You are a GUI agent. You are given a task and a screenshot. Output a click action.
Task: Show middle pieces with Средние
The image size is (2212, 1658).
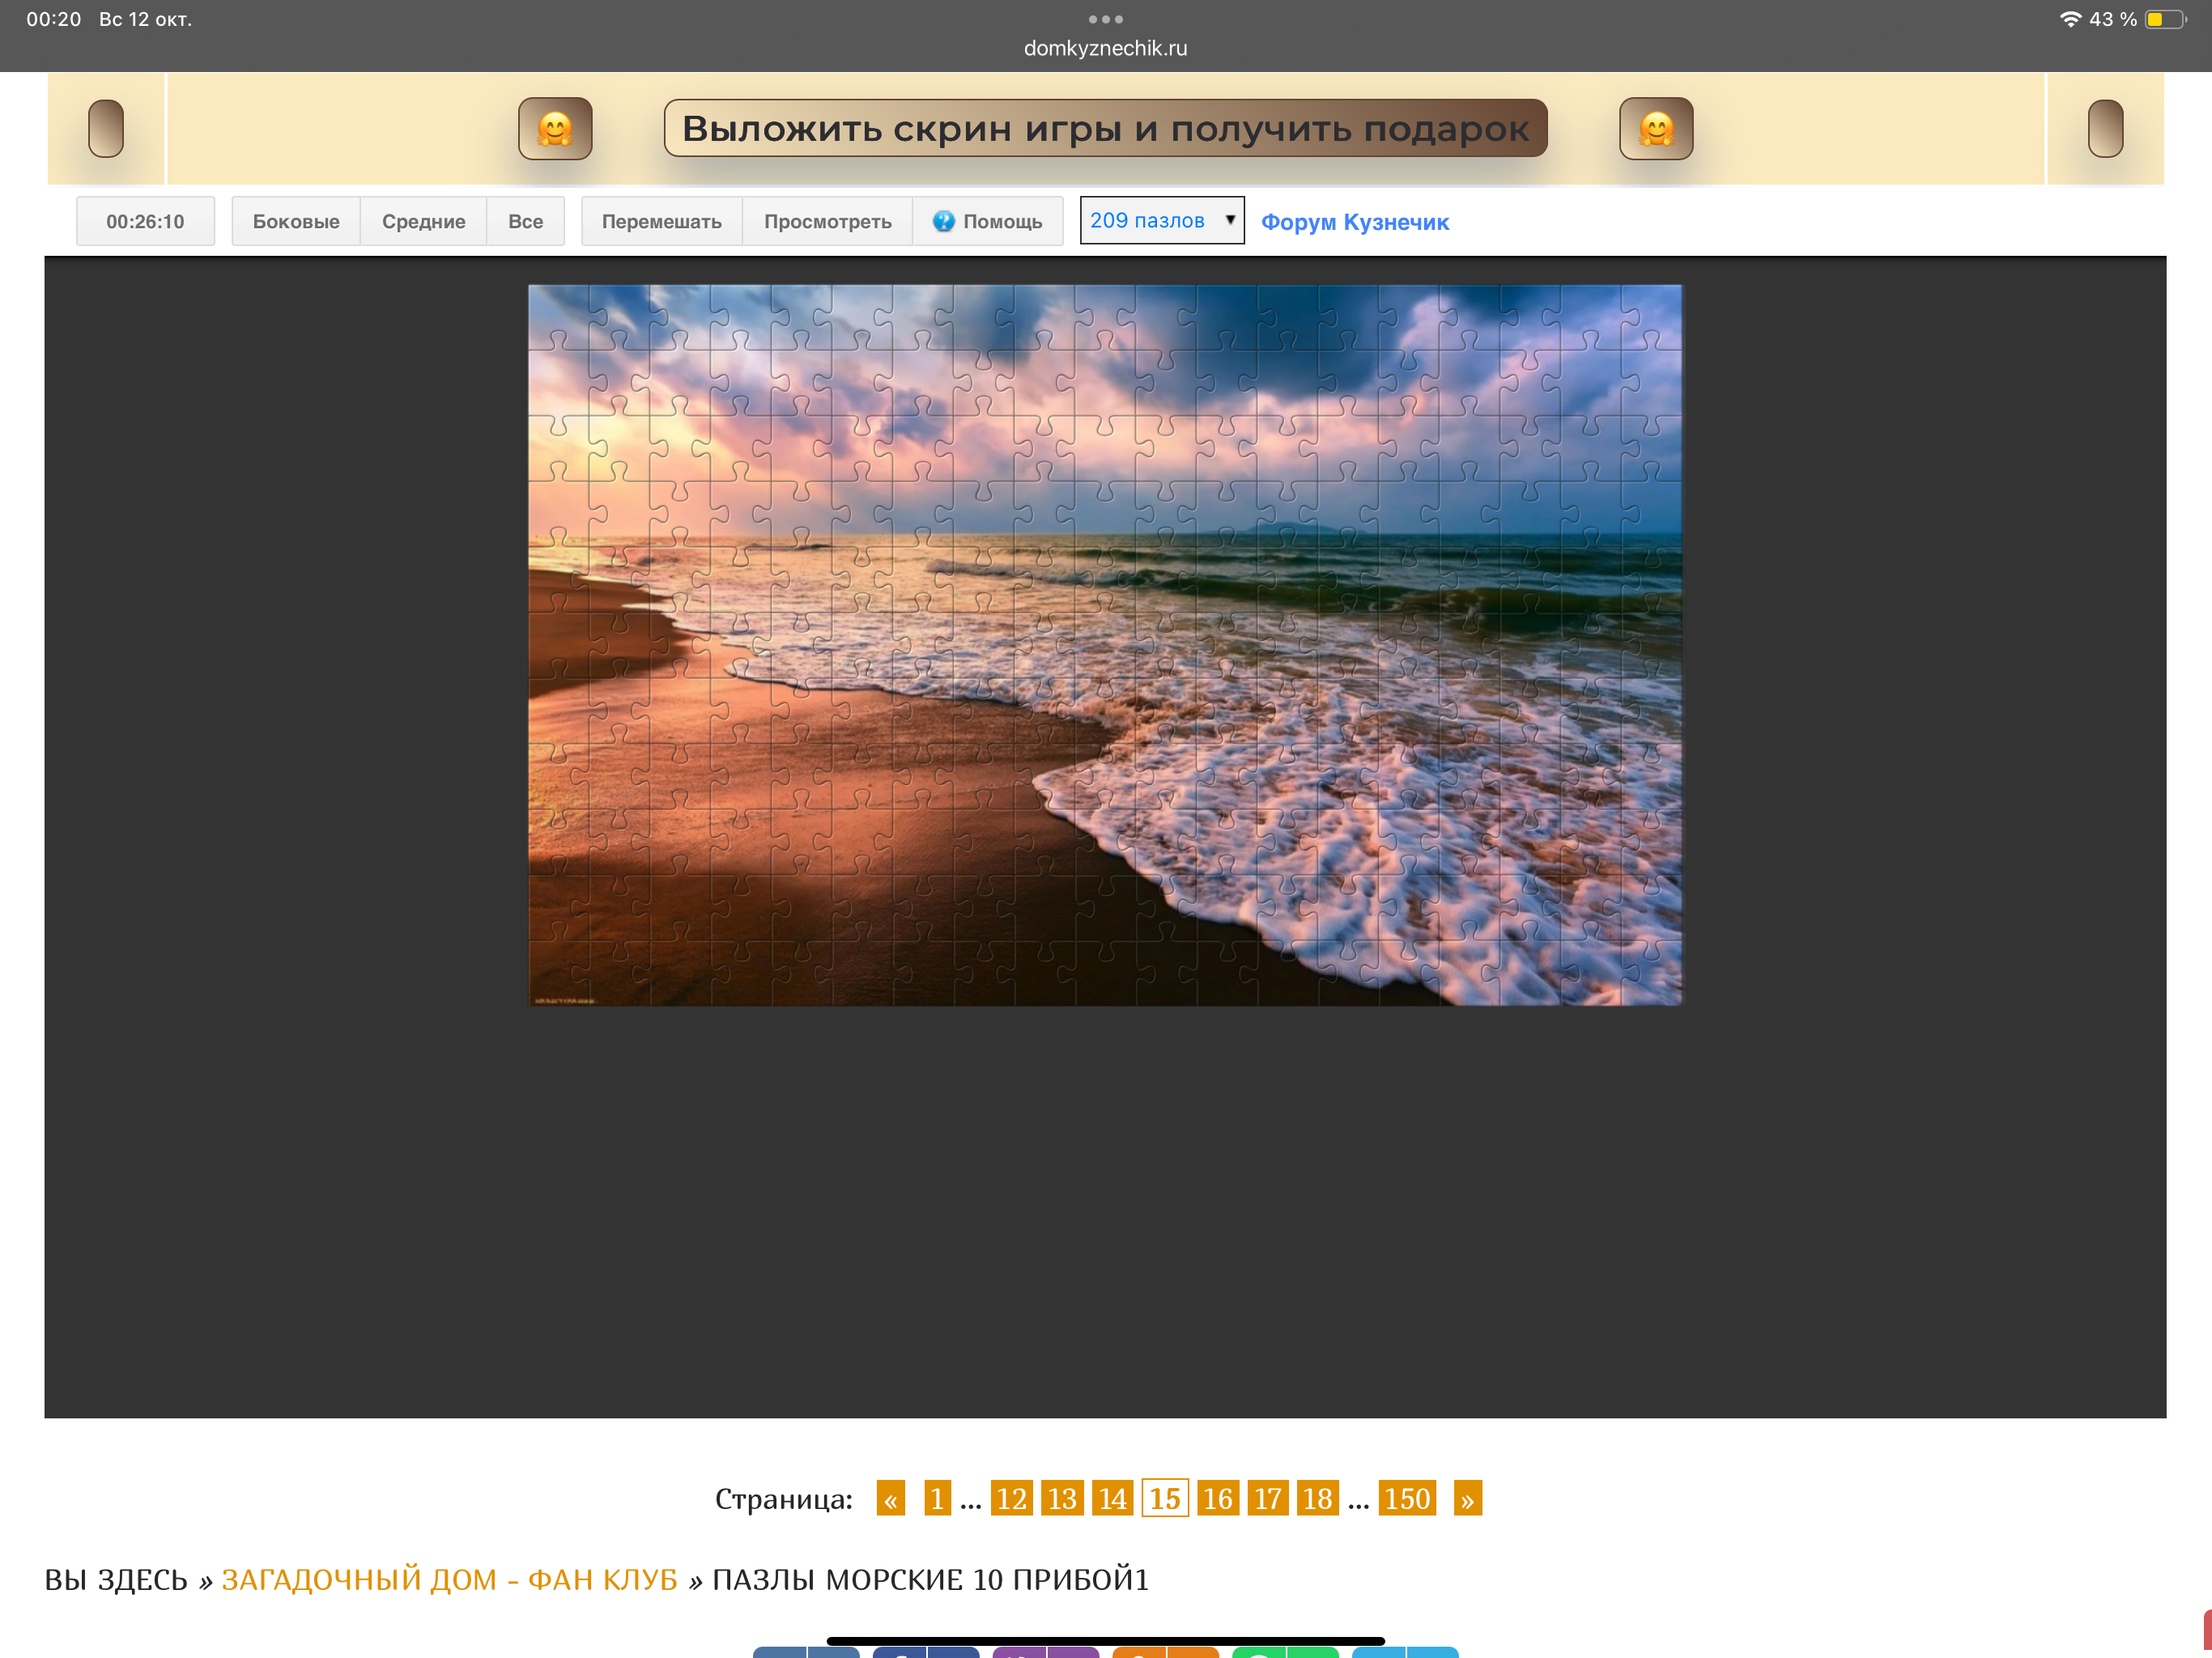(x=423, y=221)
